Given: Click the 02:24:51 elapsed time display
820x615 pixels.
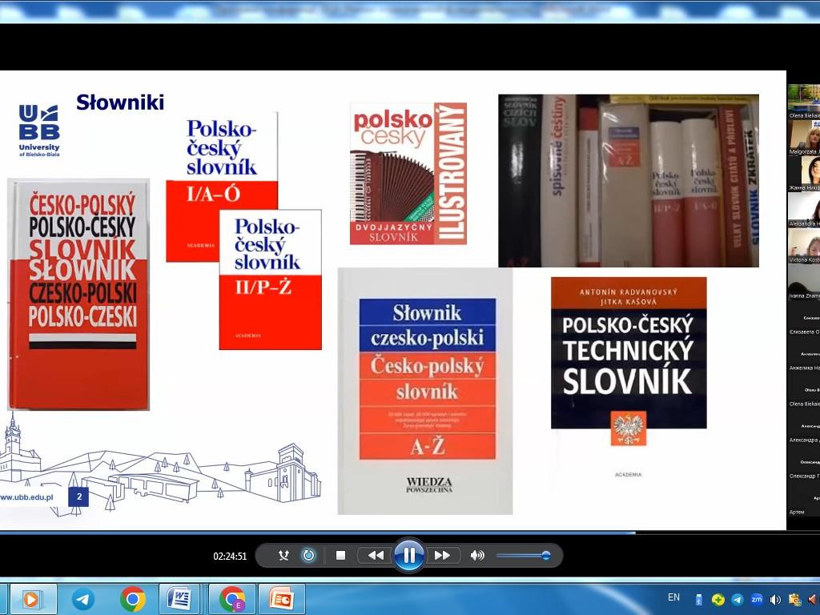Looking at the screenshot, I should point(230,557).
